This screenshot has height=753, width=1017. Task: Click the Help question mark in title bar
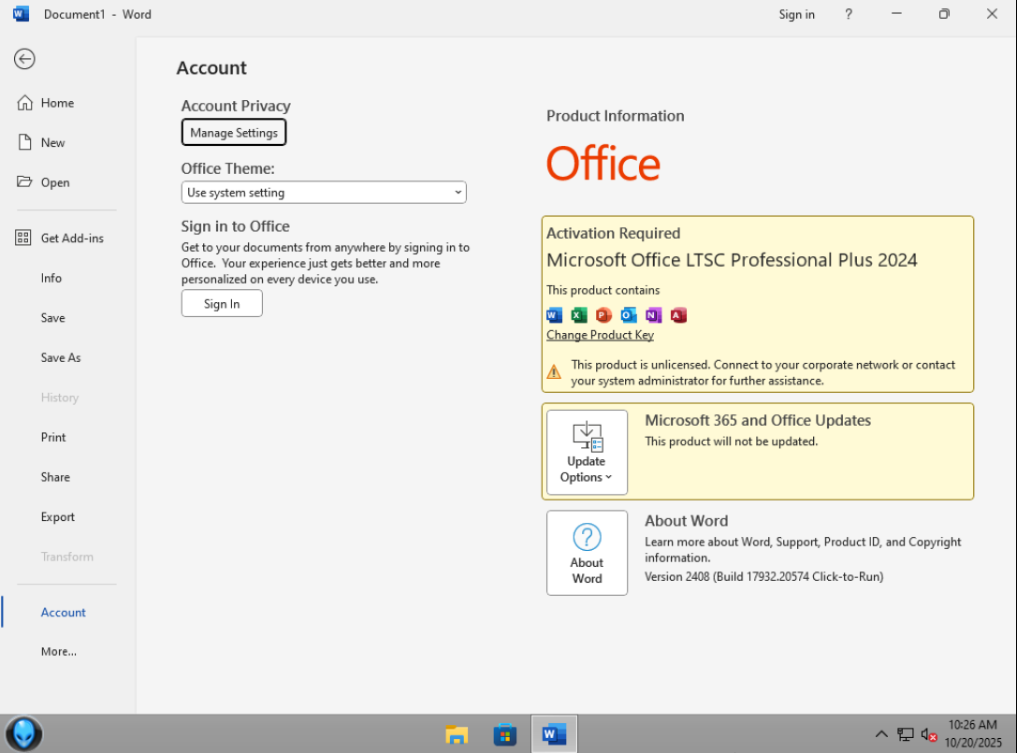[849, 14]
